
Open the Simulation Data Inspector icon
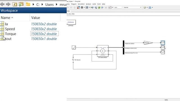pos(110,8)
